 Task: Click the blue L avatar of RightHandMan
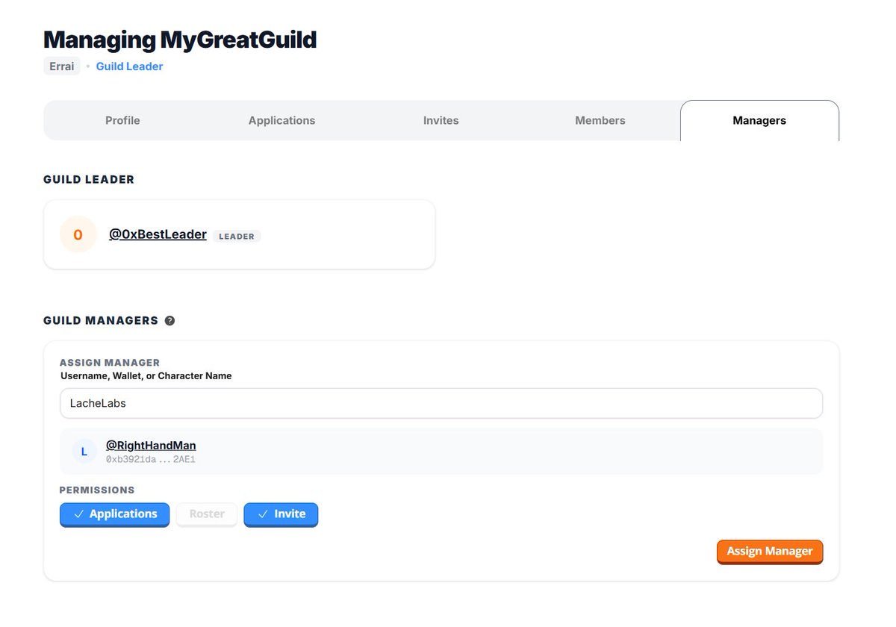click(x=84, y=452)
